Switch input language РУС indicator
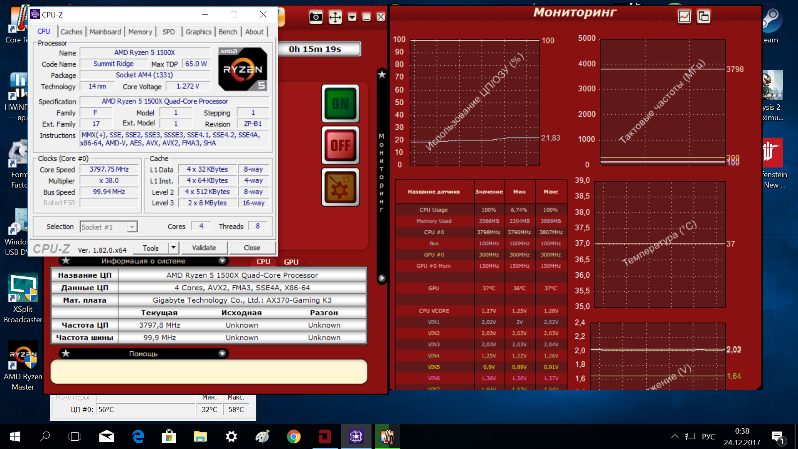The width and height of the screenshot is (798, 449). point(708,437)
